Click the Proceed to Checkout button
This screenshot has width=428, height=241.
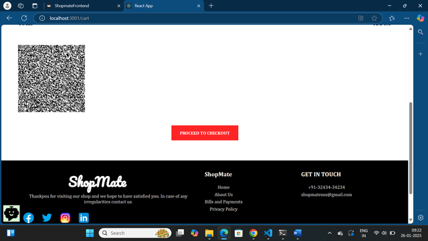point(205,133)
